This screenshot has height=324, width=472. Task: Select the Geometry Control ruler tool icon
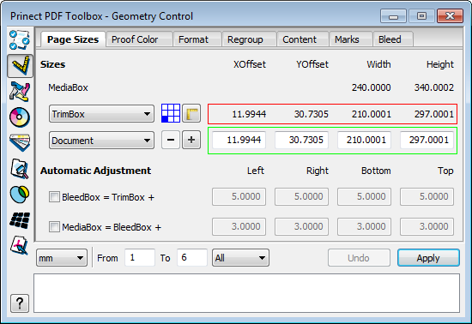click(20, 66)
